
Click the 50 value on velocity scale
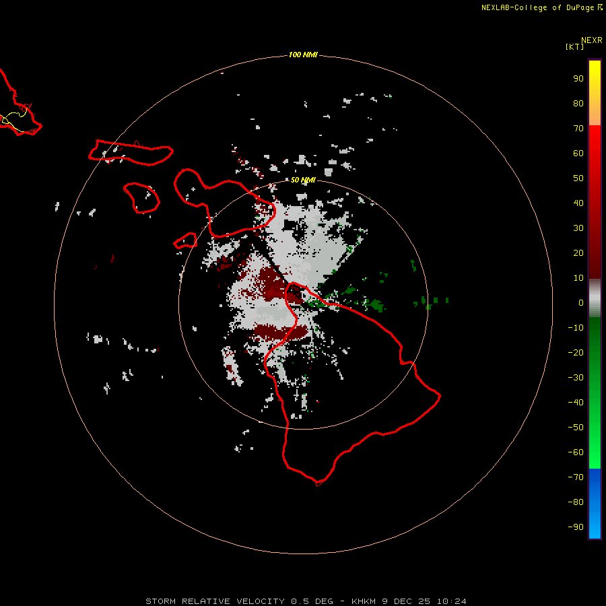pos(578,178)
